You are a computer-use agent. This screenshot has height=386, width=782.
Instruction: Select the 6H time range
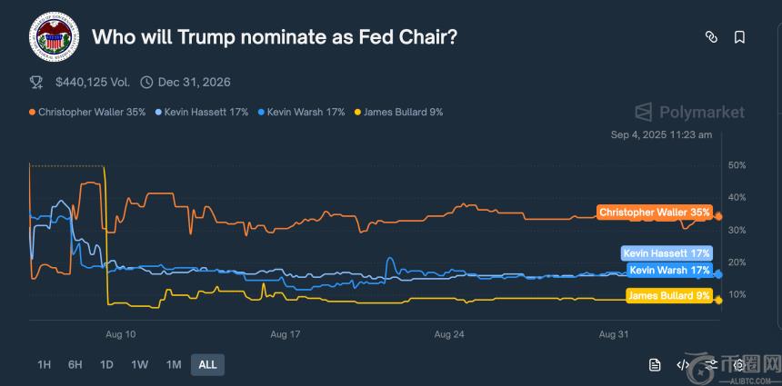[x=75, y=365]
